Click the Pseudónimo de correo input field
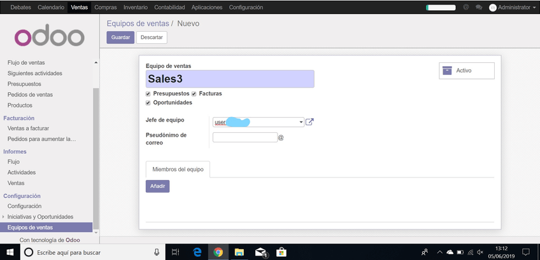Screen dimensions: 540x260 pyautogui.click(x=245, y=137)
